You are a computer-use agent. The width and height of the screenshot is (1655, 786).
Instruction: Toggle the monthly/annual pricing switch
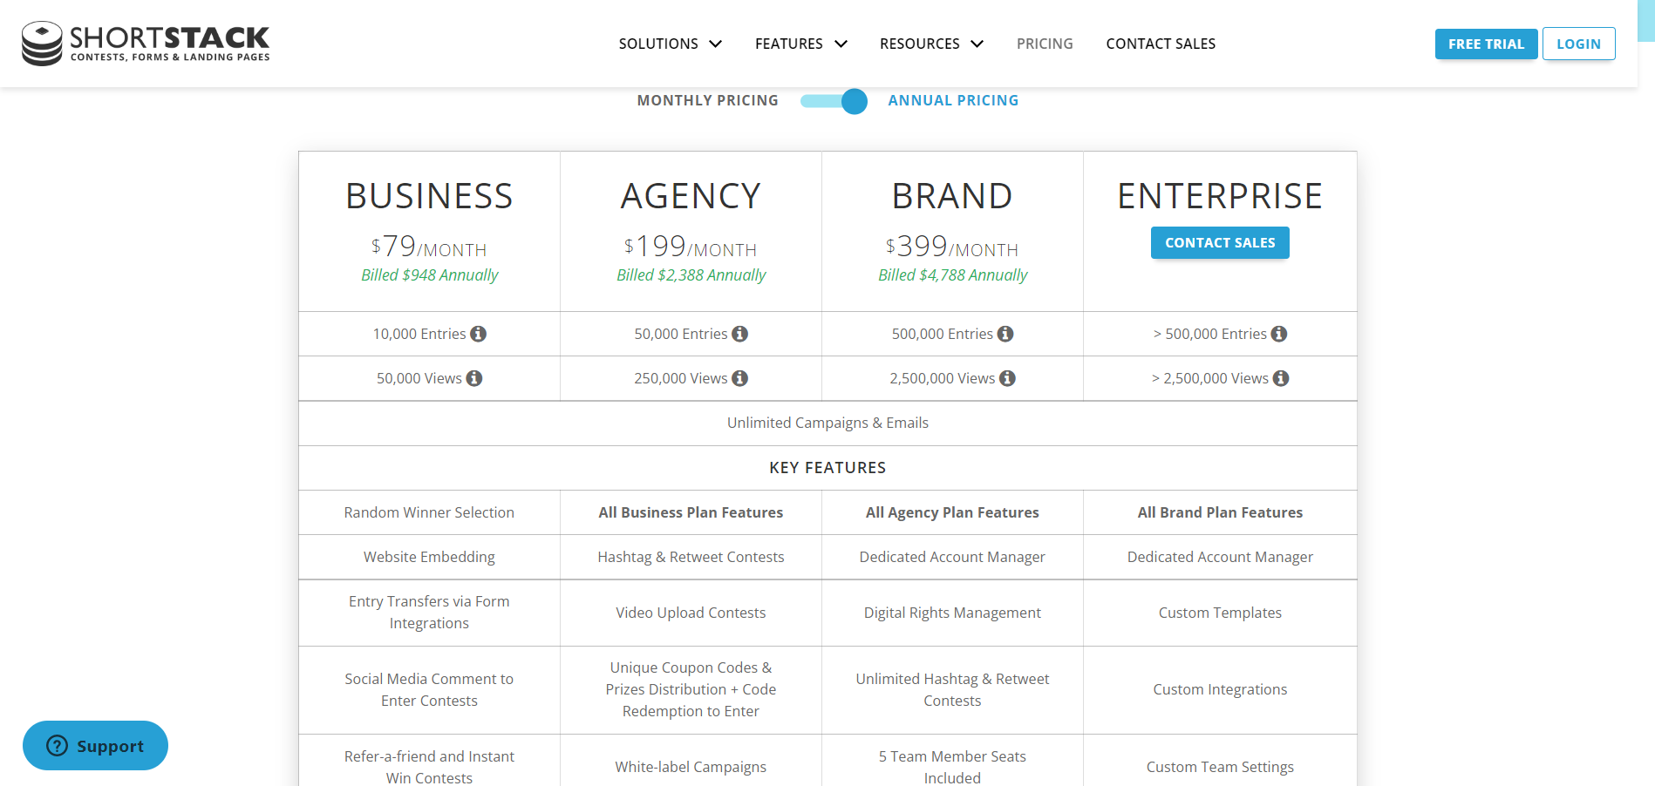point(834,101)
